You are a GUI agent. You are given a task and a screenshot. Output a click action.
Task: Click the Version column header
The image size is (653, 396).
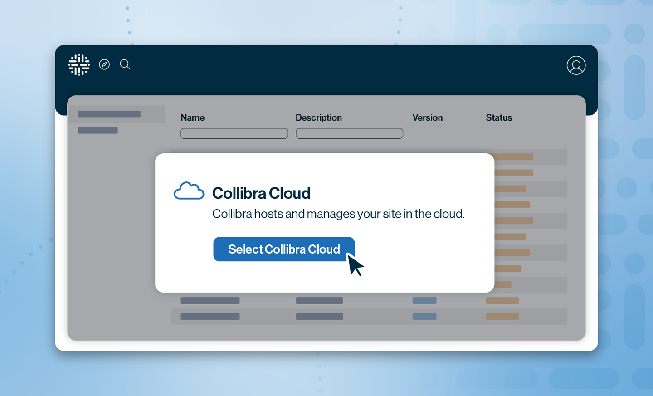coord(427,118)
